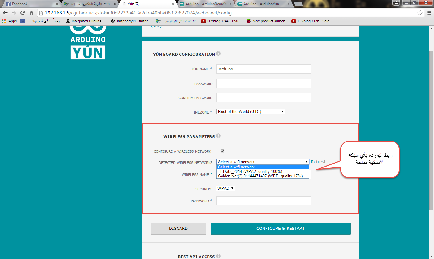This screenshot has height=259, width=434.
Task: Click the Arabic datasheet bookmark
Action: 176,21
